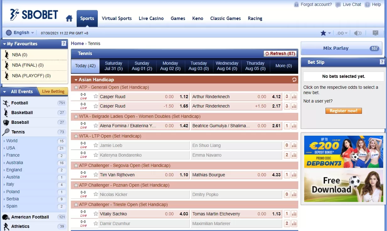This screenshot has width=387, height=231.
Task: Click the Register now! button
Action: coord(343,111)
